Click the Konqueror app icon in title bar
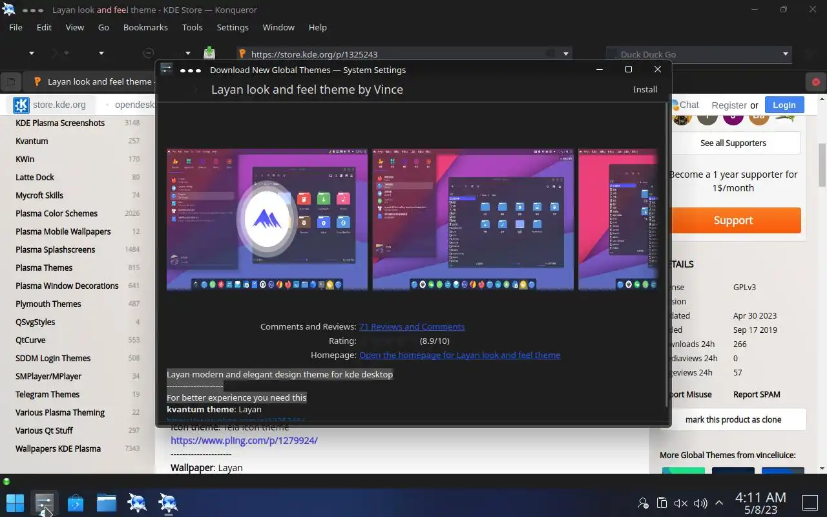 point(9,9)
